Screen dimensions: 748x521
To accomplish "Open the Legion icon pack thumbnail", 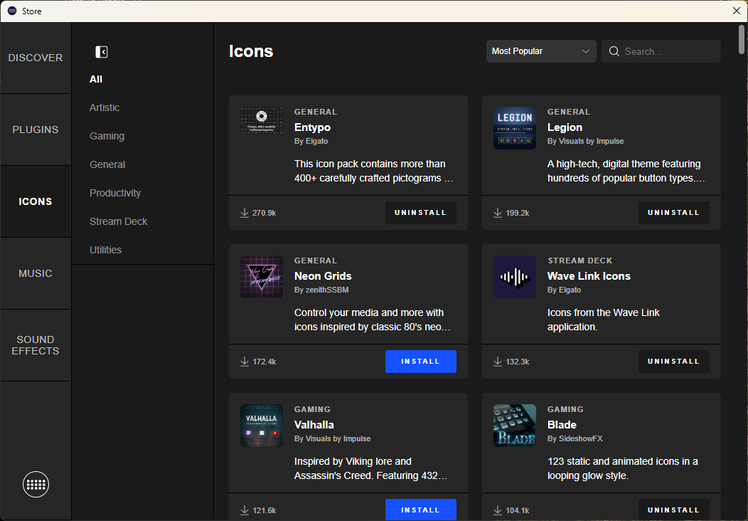I will tap(514, 128).
